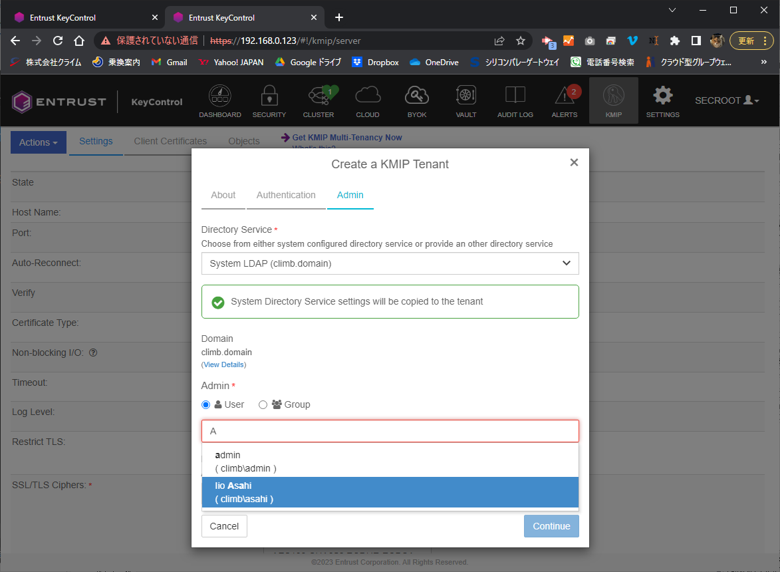780x572 pixels.
Task: Open the browser update menu button
Action: [x=751, y=41]
